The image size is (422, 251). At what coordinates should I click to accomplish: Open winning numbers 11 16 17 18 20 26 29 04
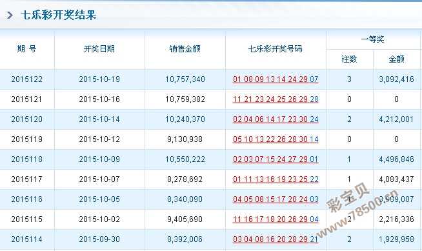[276, 219]
